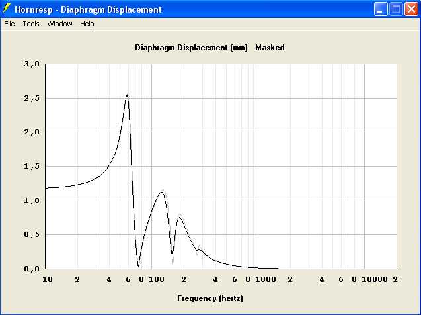Viewport: 421px width, 315px height.
Task: Click the 'Diaphragm Displacement (mm)' chart title
Action: (x=190, y=48)
